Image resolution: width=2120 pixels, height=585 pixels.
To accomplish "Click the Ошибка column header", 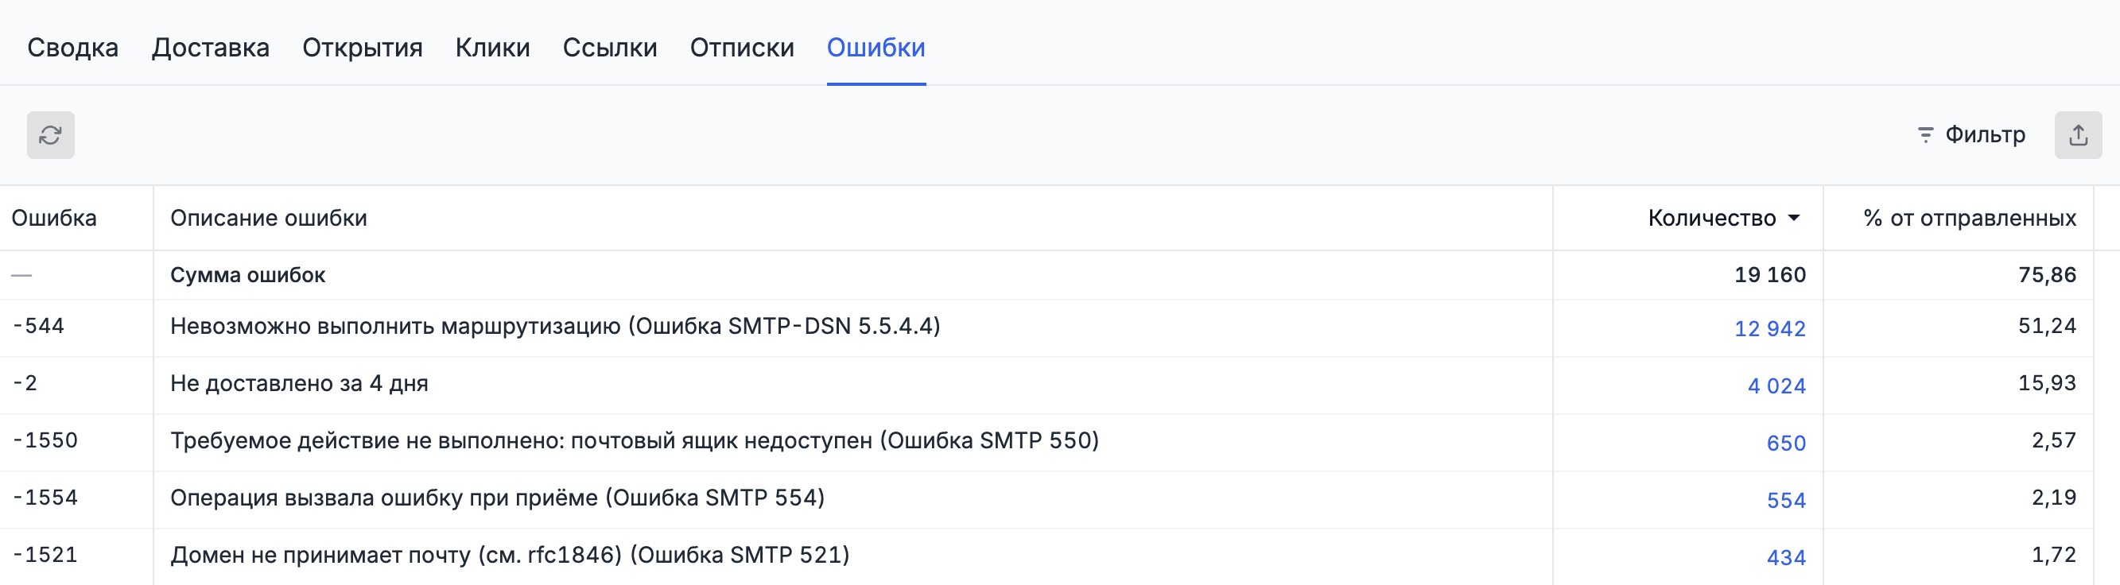I will pos(54,219).
